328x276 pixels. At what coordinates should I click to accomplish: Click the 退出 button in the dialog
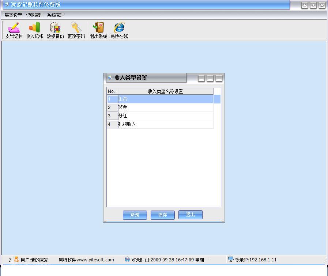[190, 215]
